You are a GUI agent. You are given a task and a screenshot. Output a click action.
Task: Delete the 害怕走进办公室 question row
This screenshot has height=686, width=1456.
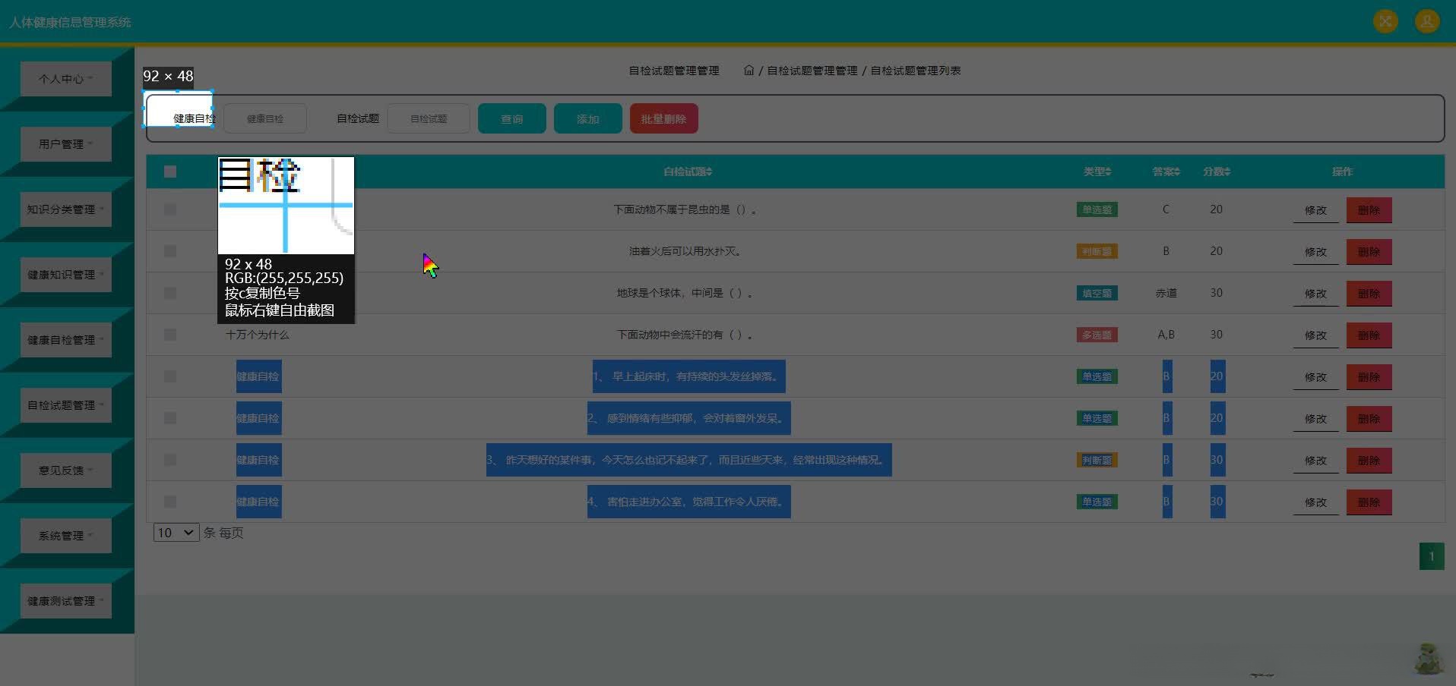[x=1369, y=502]
